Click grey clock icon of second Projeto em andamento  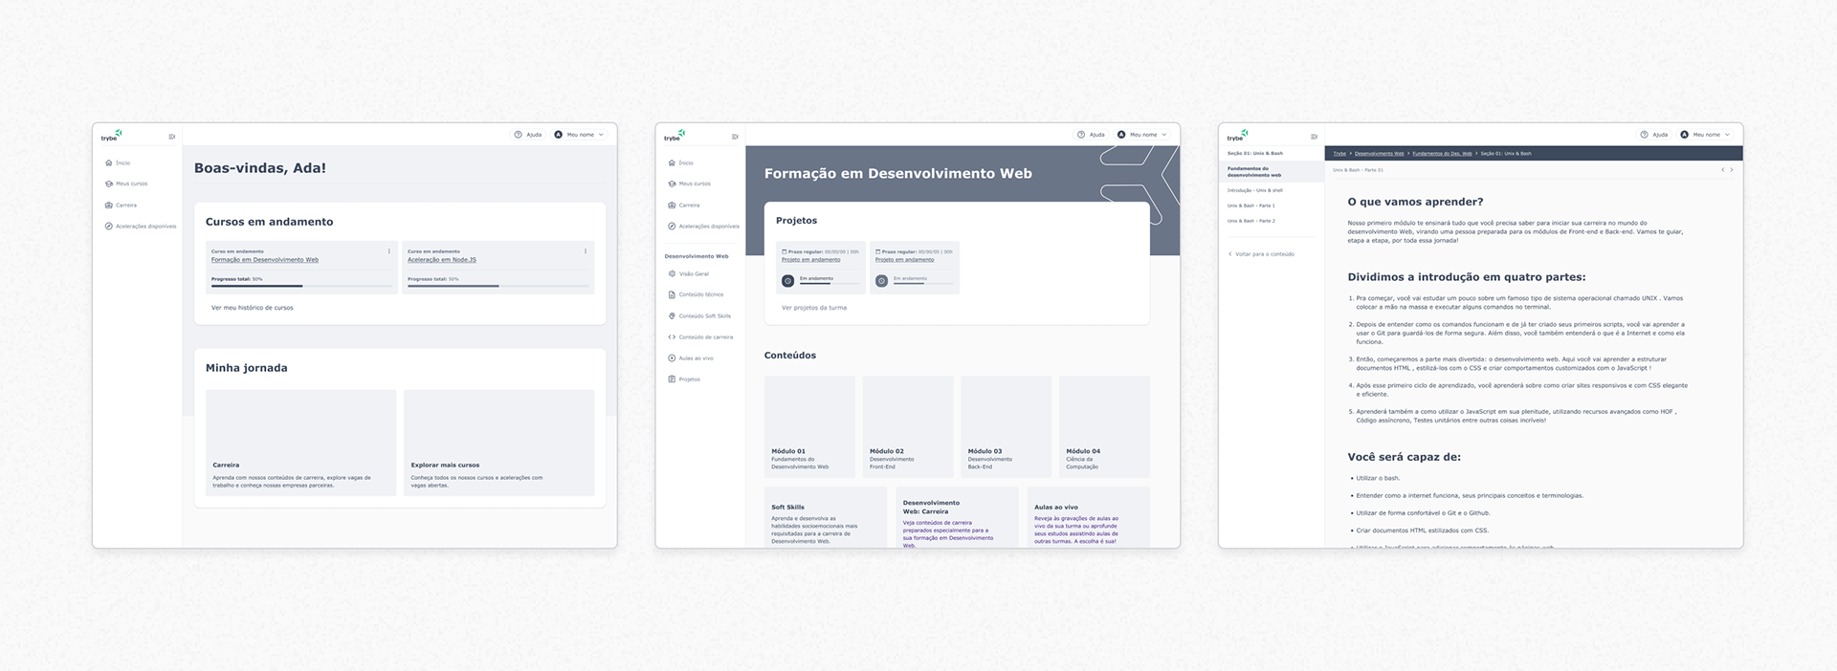click(x=881, y=281)
